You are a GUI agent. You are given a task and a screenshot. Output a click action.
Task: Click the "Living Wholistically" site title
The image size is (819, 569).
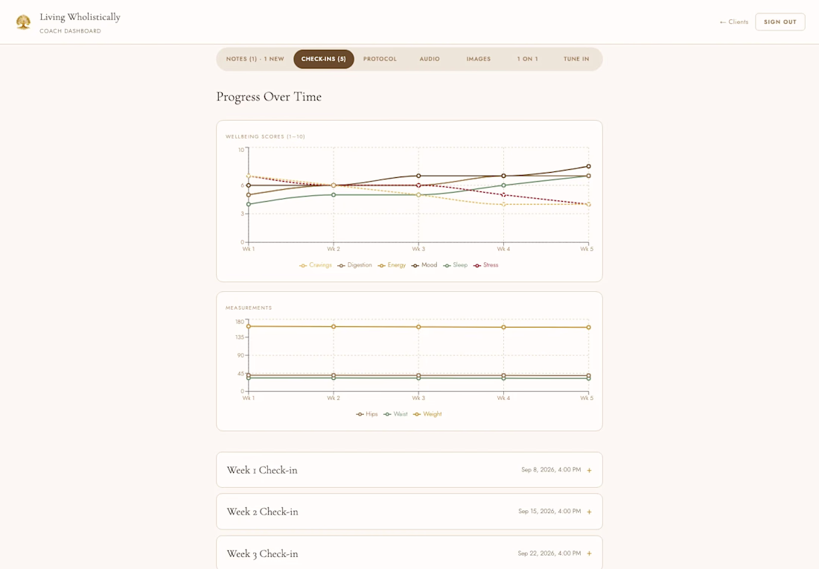(80, 17)
